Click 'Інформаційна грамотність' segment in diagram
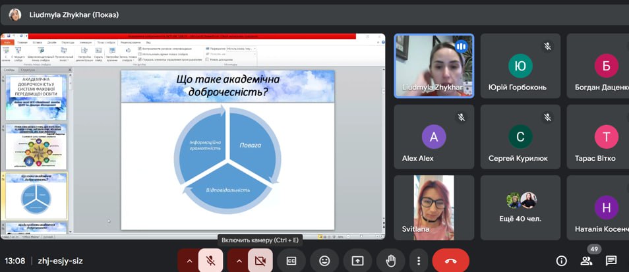 (206, 145)
